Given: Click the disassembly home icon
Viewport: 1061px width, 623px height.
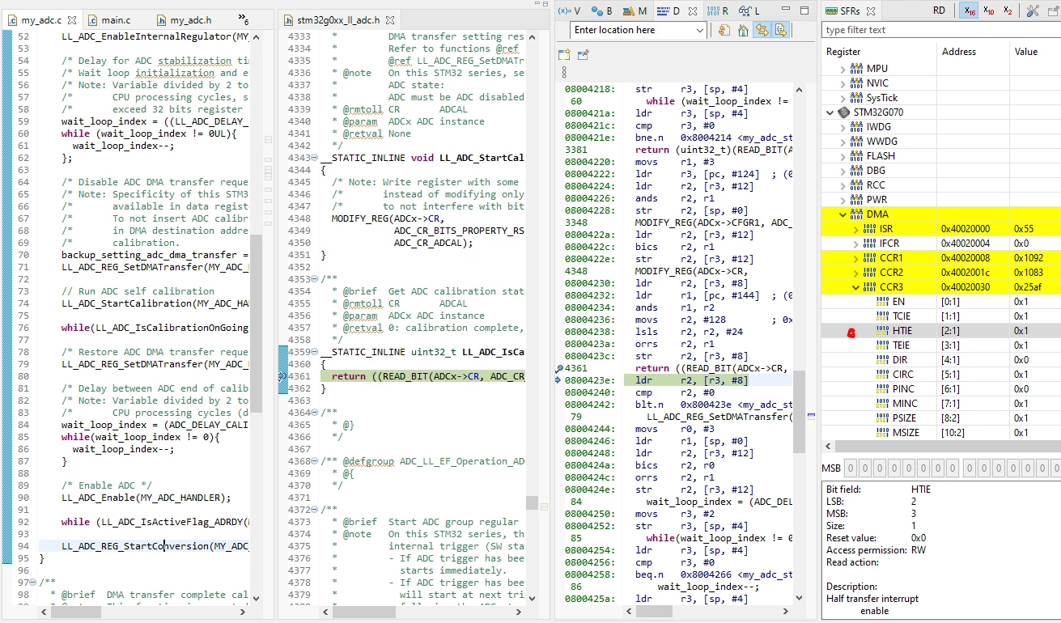Looking at the screenshot, I should pos(743,30).
